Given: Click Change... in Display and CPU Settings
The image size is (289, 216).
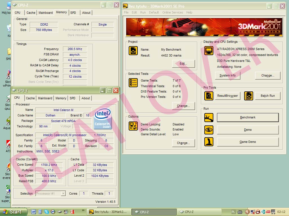Looking at the screenshot, I should 268,75.
